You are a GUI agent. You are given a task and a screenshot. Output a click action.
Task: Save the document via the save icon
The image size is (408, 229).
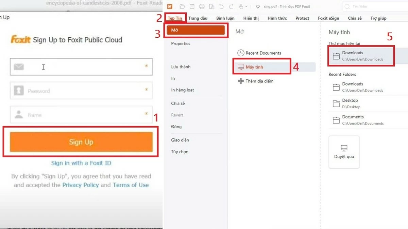tap(191, 6)
